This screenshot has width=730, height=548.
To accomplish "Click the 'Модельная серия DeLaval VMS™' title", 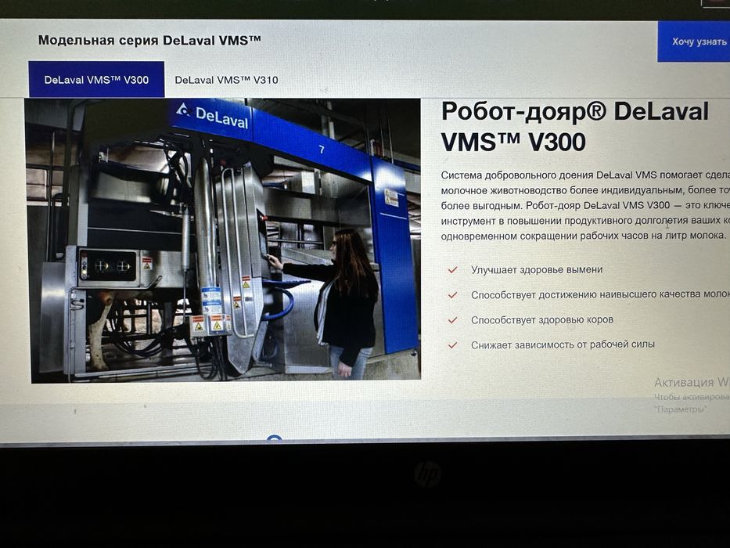I will pyautogui.click(x=149, y=40).
